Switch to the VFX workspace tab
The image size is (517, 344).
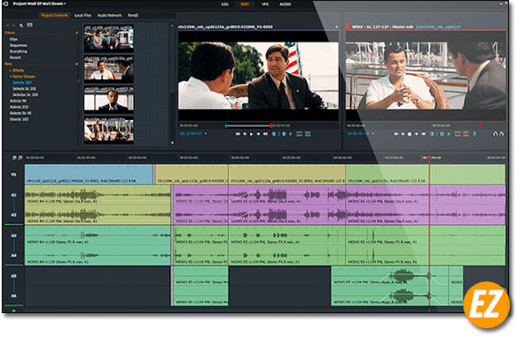tap(265, 4)
